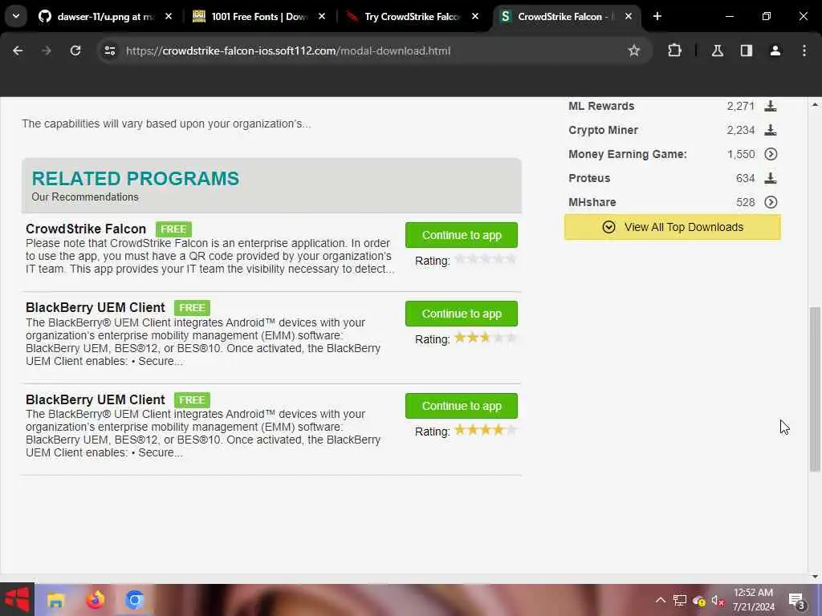Open the cloud sync tray icon
The height and width of the screenshot is (616, 822).
point(699,601)
